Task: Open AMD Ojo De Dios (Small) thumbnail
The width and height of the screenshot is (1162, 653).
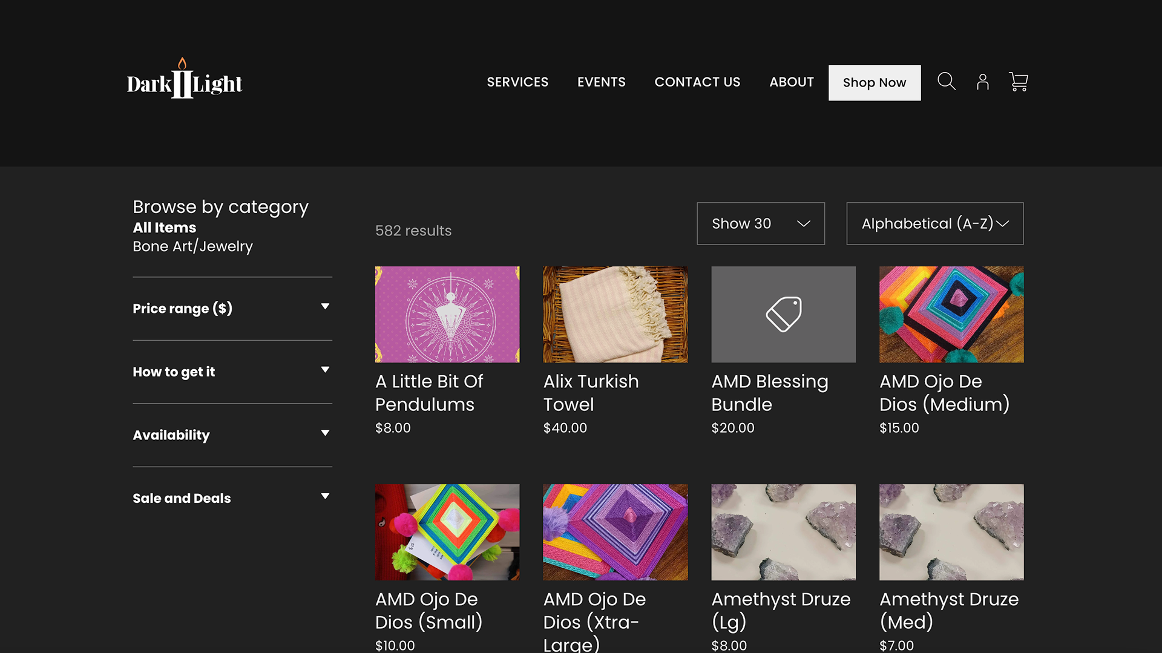Action: (x=447, y=532)
